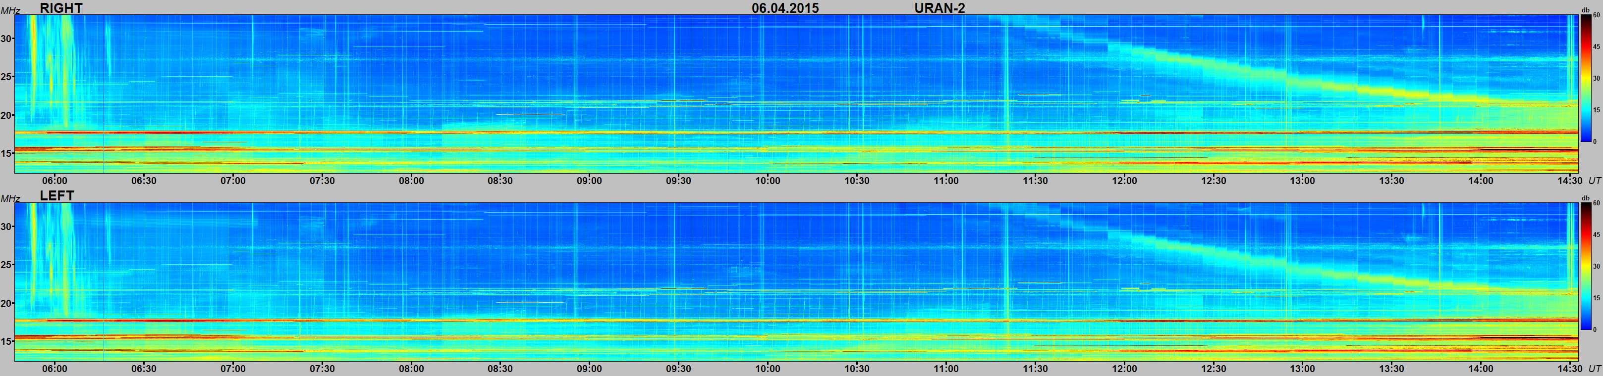The image size is (1603, 376).
Task: Click the 12:30 time tick under RIGHT panel
Action: 1214,181
